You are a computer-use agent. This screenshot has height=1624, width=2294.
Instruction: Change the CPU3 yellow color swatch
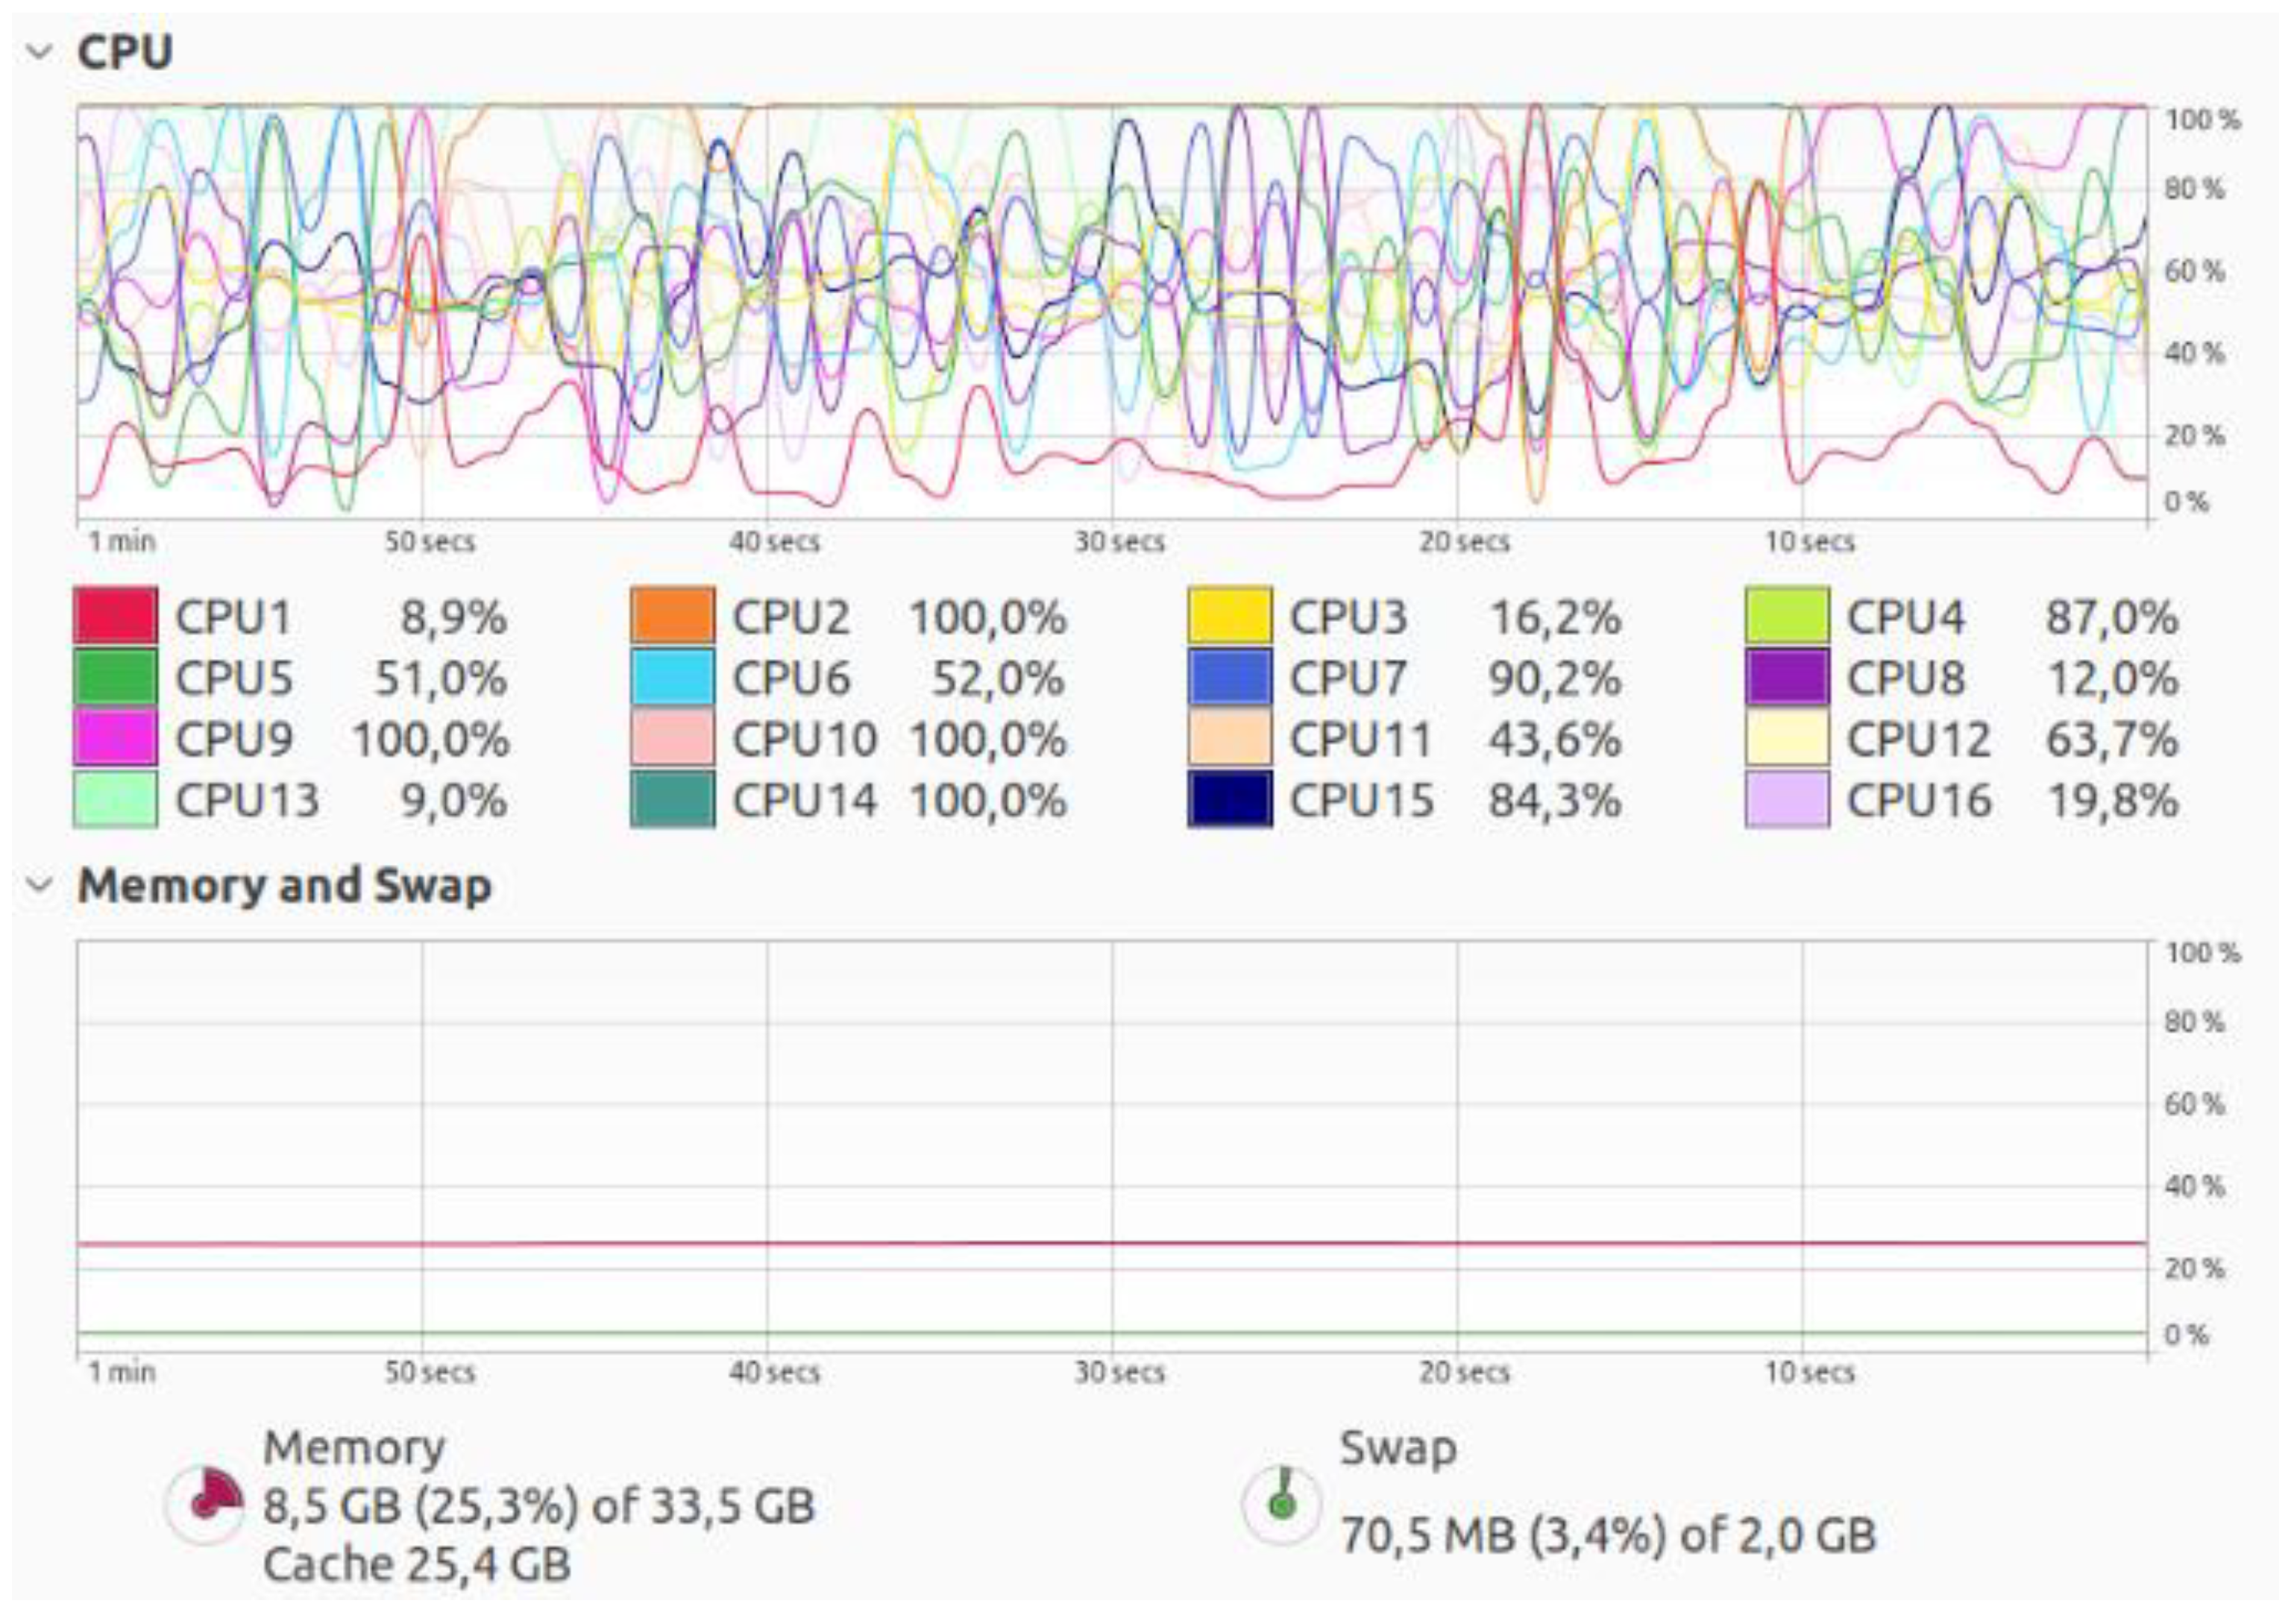(x=1230, y=615)
